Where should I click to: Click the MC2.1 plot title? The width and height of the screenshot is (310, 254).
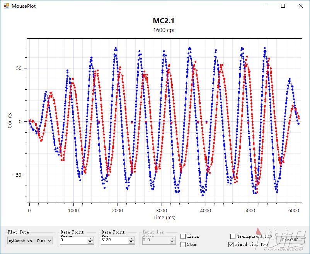(164, 21)
